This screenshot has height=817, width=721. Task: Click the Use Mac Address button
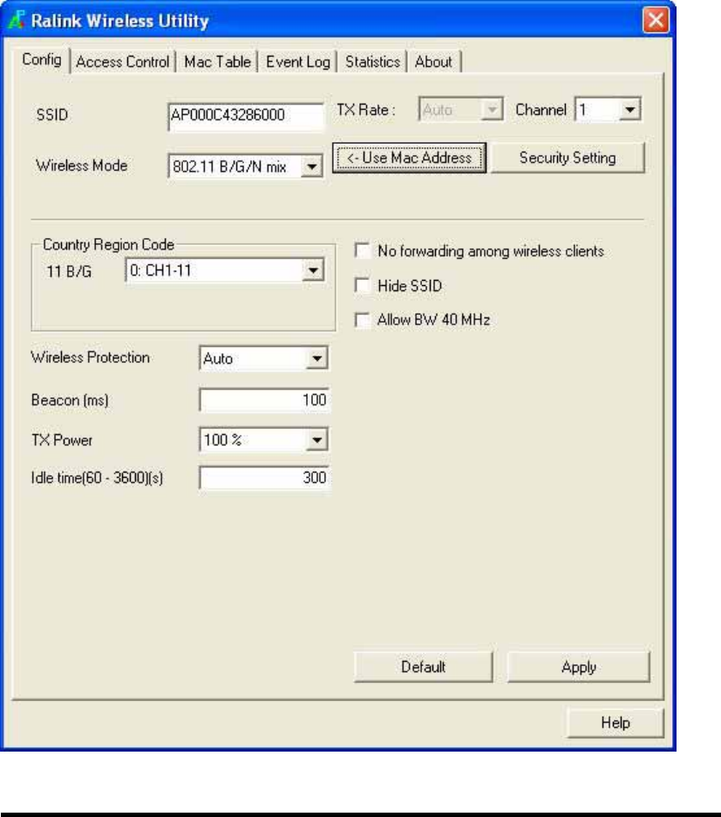coord(410,158)
